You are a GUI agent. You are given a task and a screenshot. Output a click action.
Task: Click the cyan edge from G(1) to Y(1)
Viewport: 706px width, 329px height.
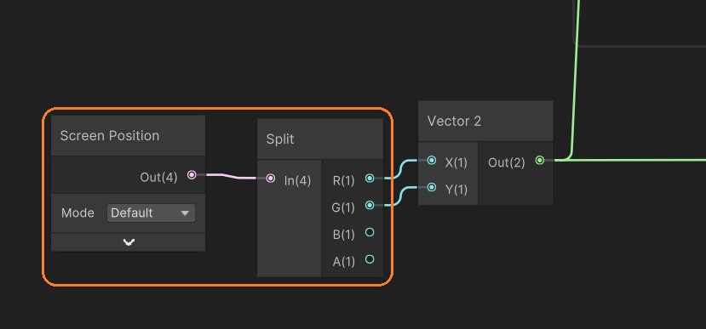click(399, 196)
